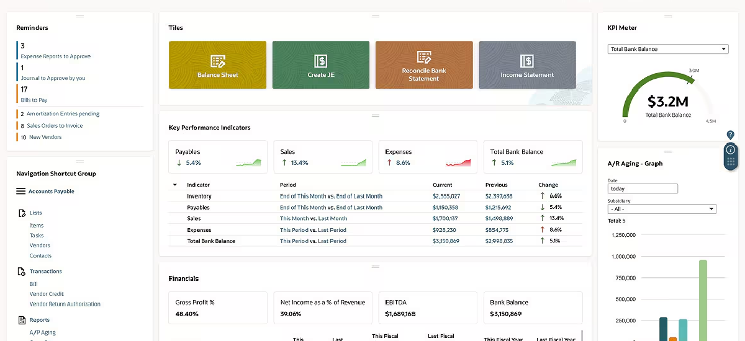Open the Income Statement tile
This screenshot has width=745, height=341.
pos(527,65)
